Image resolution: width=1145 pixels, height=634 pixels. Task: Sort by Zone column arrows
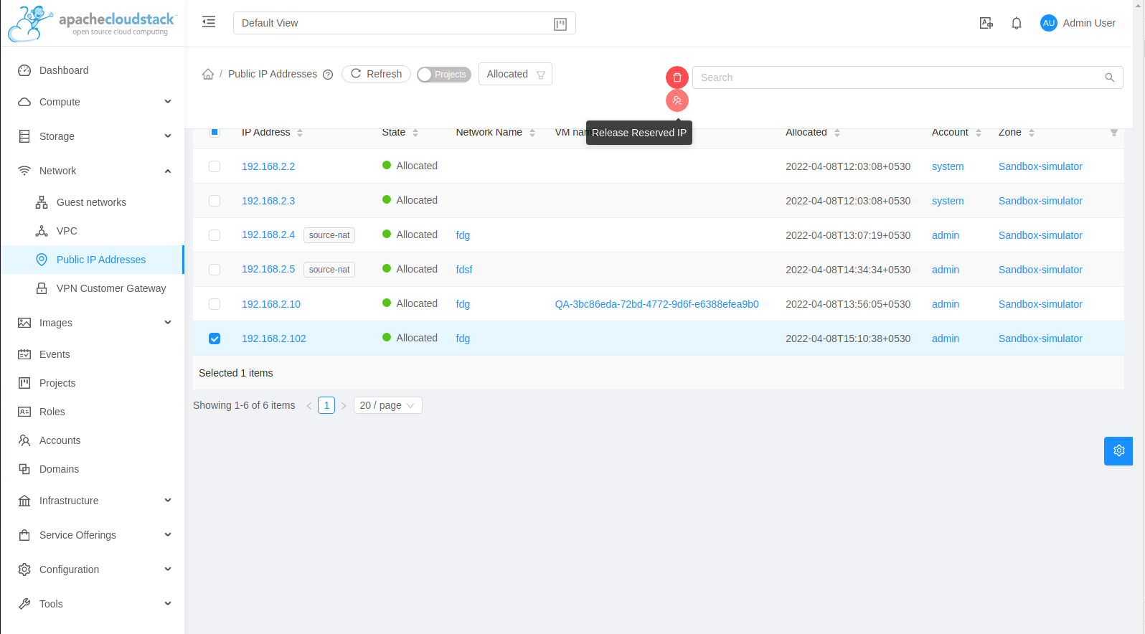(1032, 133)
